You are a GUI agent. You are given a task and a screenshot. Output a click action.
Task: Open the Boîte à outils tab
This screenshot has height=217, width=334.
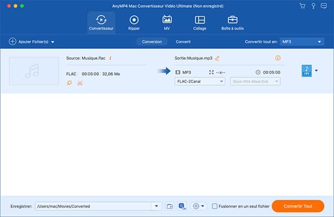coord(232,23)
